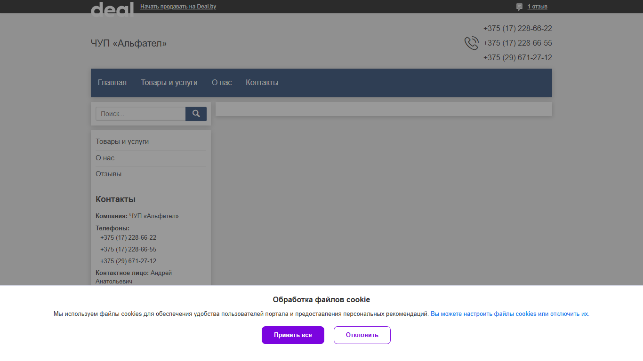The image size is (643, 361).
Task: Click sidebar phone +375 (29) 671-27-12
Action: pos(128,261)
